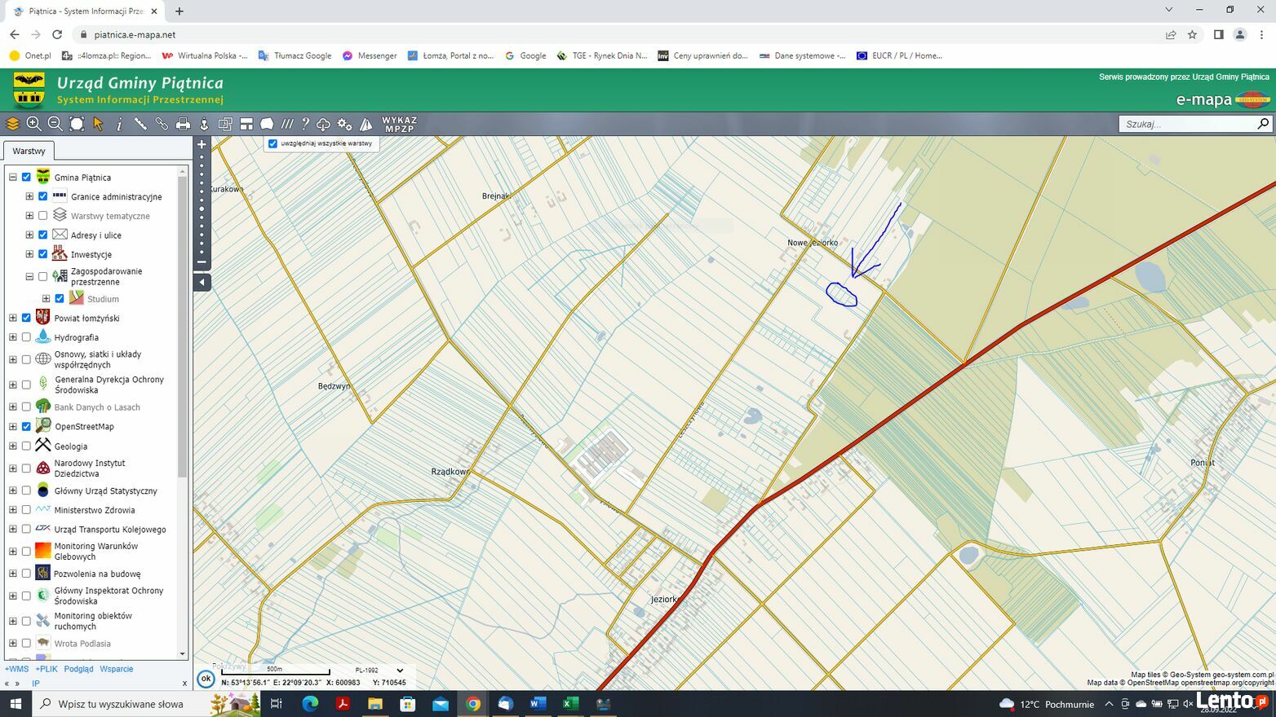Image resolution: width=1276 pixels, height=717 pixels.
Task: Uncheck the Studium layer
Action: coord(60,299)
